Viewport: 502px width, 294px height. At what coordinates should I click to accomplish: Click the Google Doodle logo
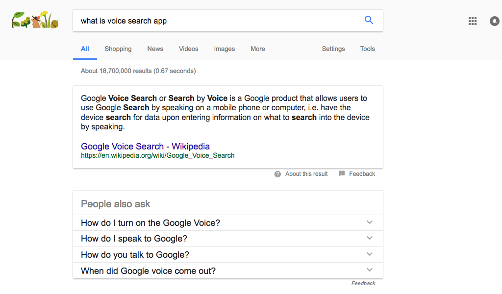click(x=35, y=20)
